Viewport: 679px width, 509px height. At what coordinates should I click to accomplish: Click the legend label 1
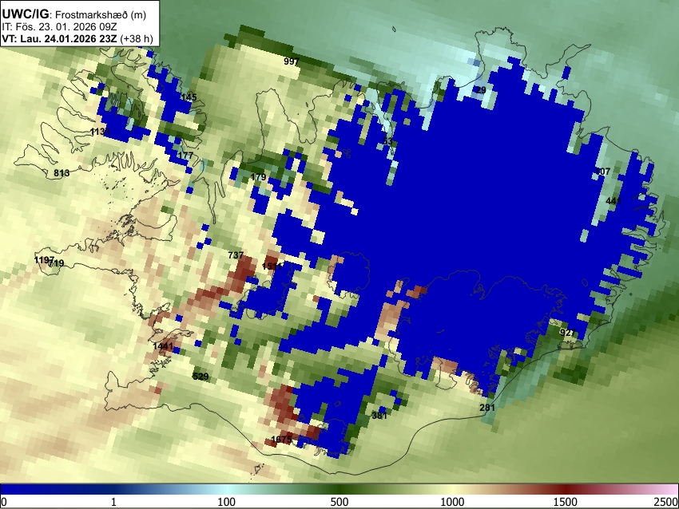[x=113, y=502]
